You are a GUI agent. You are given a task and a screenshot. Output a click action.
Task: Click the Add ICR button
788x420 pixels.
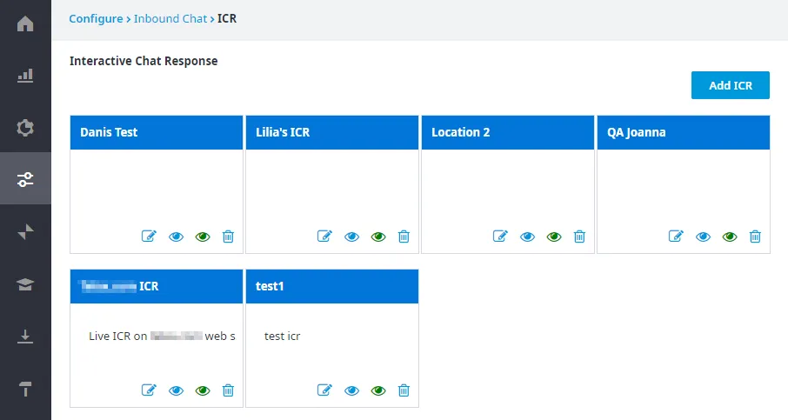coord(731,85)
